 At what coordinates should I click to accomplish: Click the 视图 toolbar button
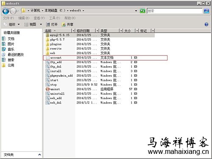point(31,25)
